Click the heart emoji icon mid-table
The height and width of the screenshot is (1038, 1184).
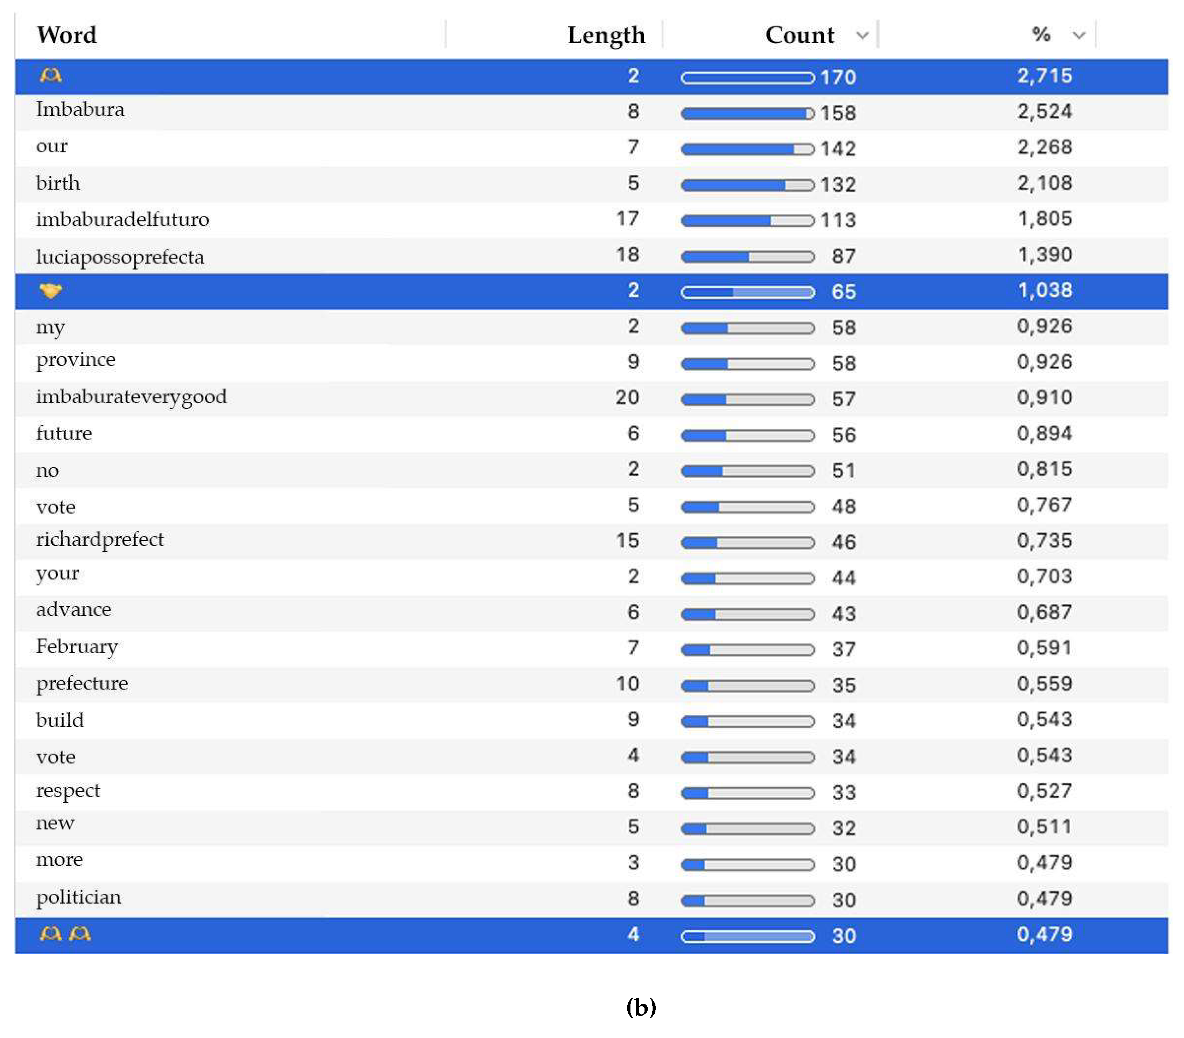(x=52, y=292)
